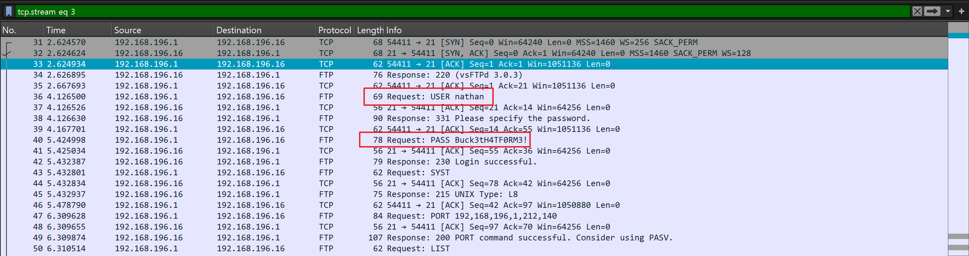Sort packets by the Time column header

click(77, 30)
